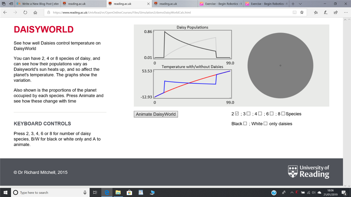351x197 pixels.
Task: Open the People taskbar icon
Action: (284, 192)
